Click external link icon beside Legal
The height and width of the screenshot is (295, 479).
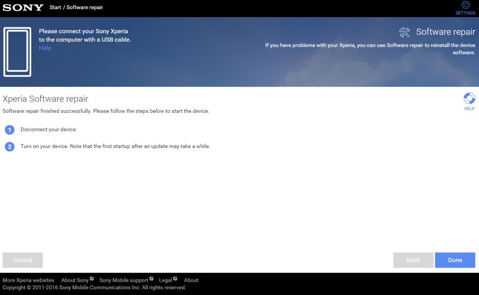(175, 278)
